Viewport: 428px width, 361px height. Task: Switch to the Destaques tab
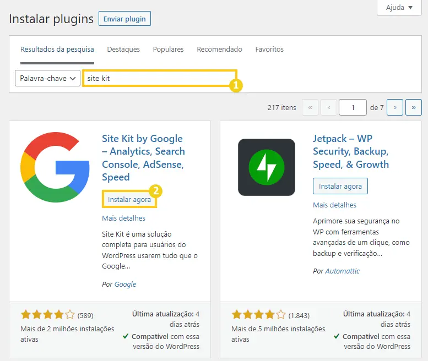[x=123, y=50]
